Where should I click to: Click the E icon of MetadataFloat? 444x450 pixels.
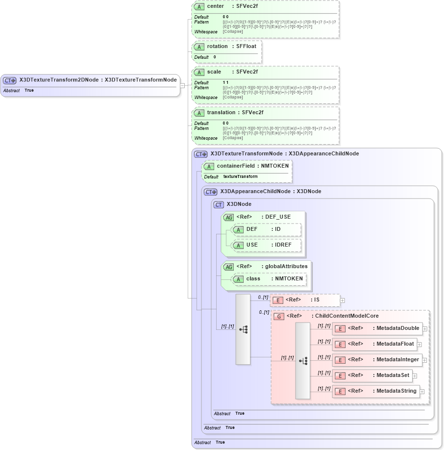[340, 345]
